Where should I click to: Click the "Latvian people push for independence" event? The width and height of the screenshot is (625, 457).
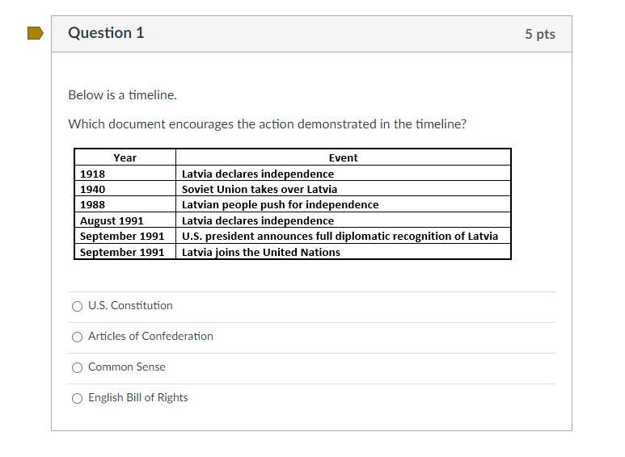tap(280, 204)
